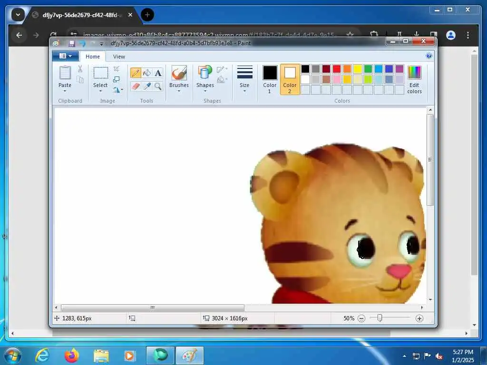Click zoom out minus button
The image size is (487, 365).
[361, 318]
